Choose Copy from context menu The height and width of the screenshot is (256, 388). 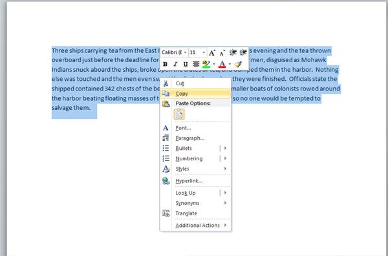click(195, 94)
